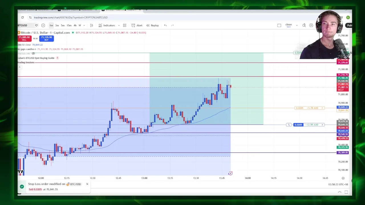Click the Publish button
Screen dimensions: 365x205
349,25
